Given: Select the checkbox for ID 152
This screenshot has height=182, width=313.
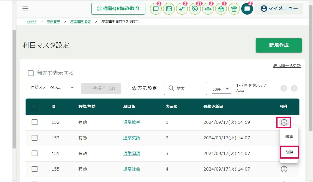Looking at the screenshot, I should click(34, 122).
